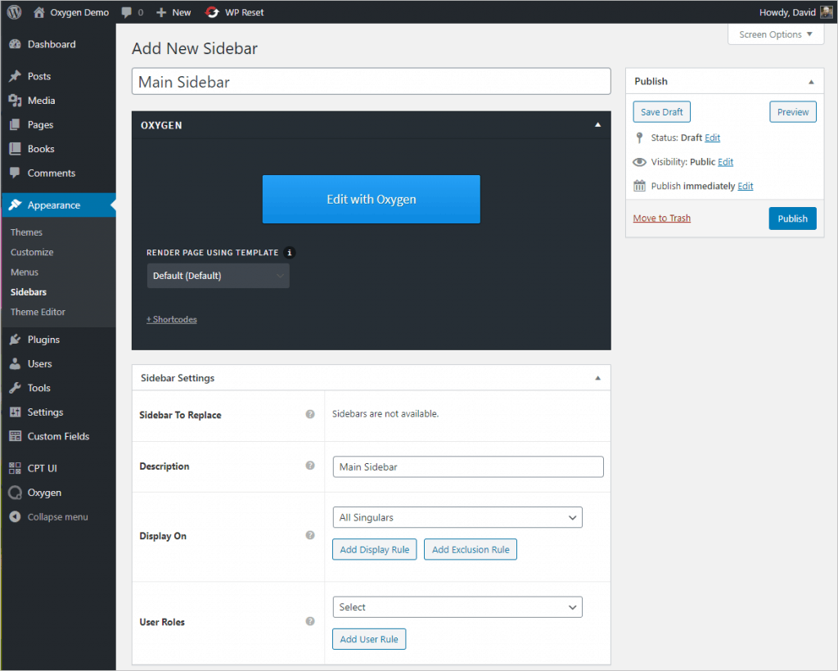Click the Main Sidebar title input field
The width and height of the screenshot is (838, 671).
coord(371,81)
